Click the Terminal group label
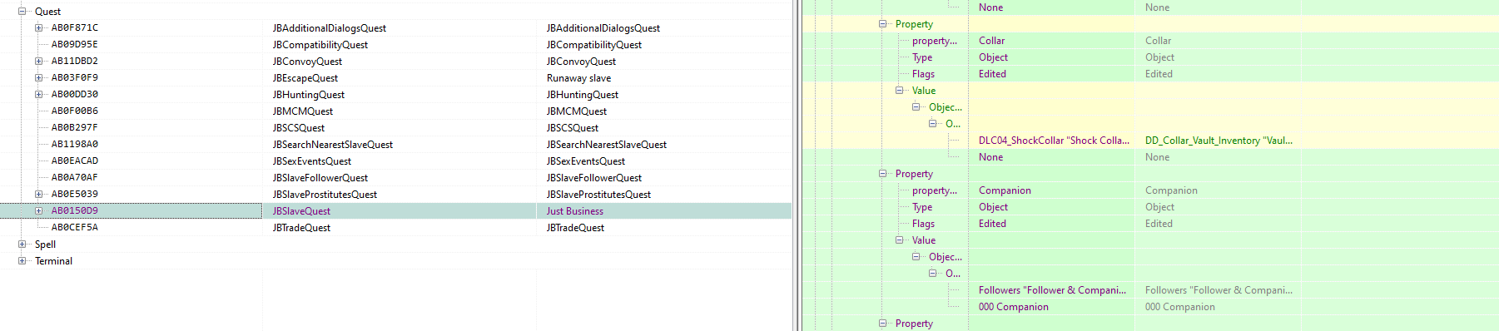The width and height of the screenshot is (1499, 331). 53,261
